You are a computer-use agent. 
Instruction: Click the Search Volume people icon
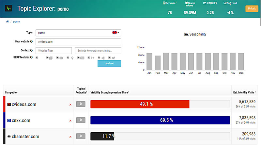pos(186,3)
